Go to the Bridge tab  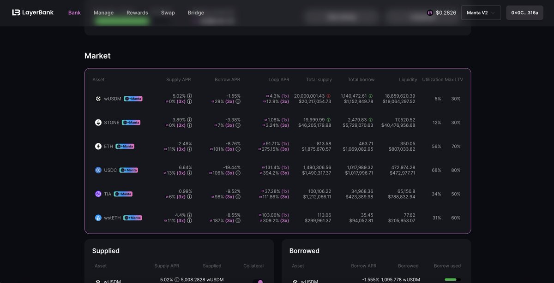pos(196,13)
